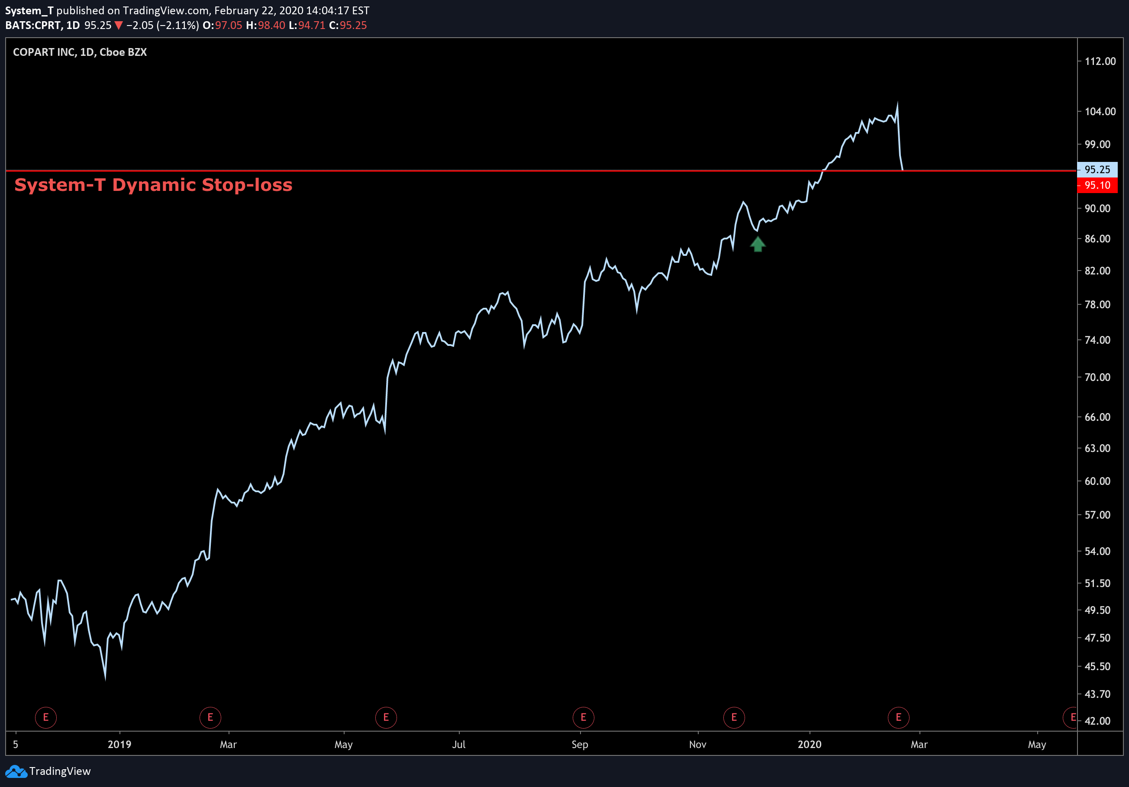Click the O:97.05 open value
1129x787 pixels.
222,25
